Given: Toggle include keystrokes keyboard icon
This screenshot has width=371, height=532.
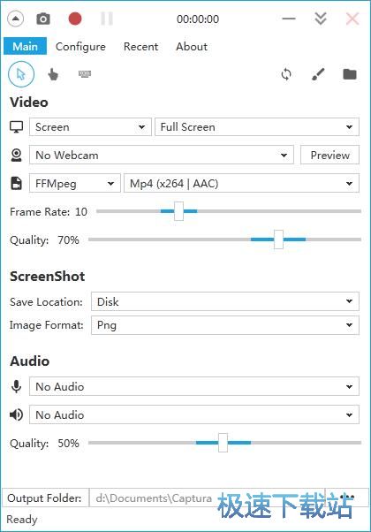Looking at the screenshot, I should pos(85,73).
